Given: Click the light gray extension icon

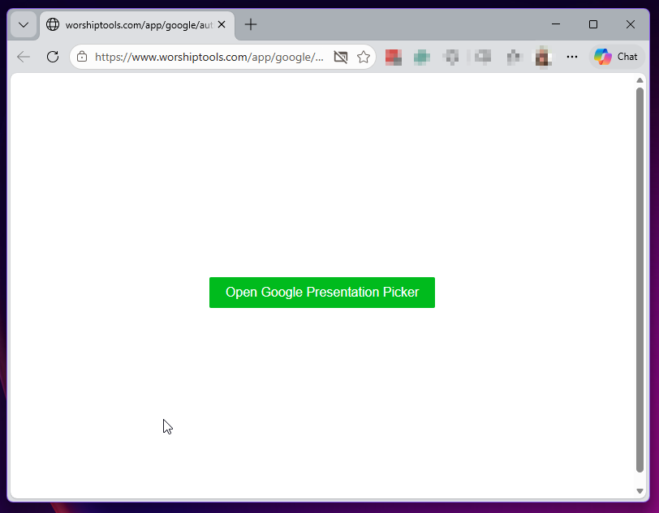Looking at the screenshot, I should pos(482,56).
